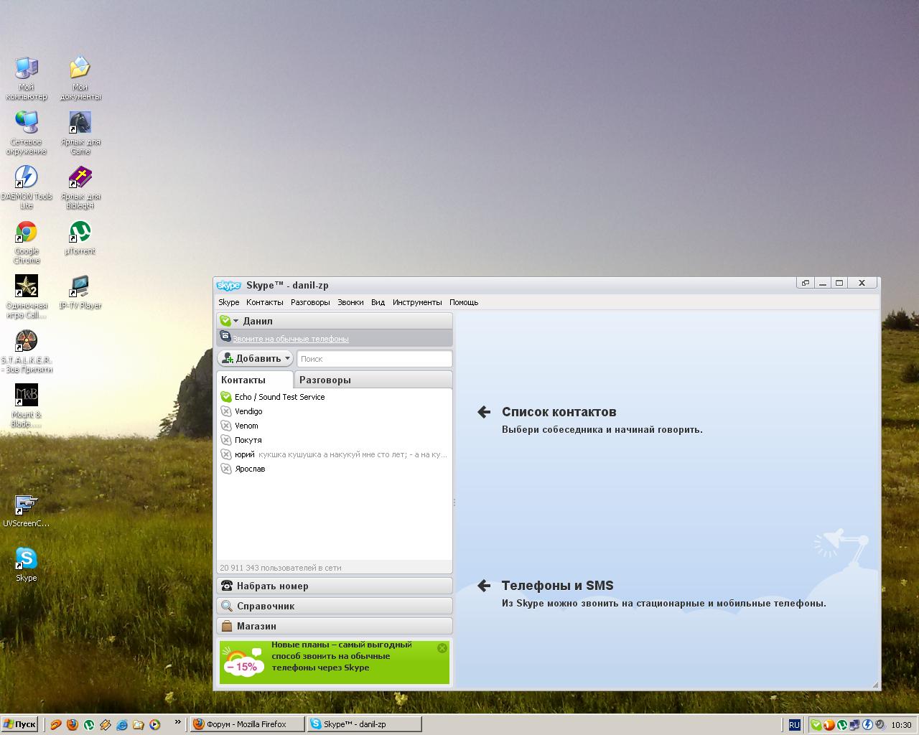This screenshot has height=735, width=919.
Task: Click the arrow next to Список контактов
Action: pos(484,412)
